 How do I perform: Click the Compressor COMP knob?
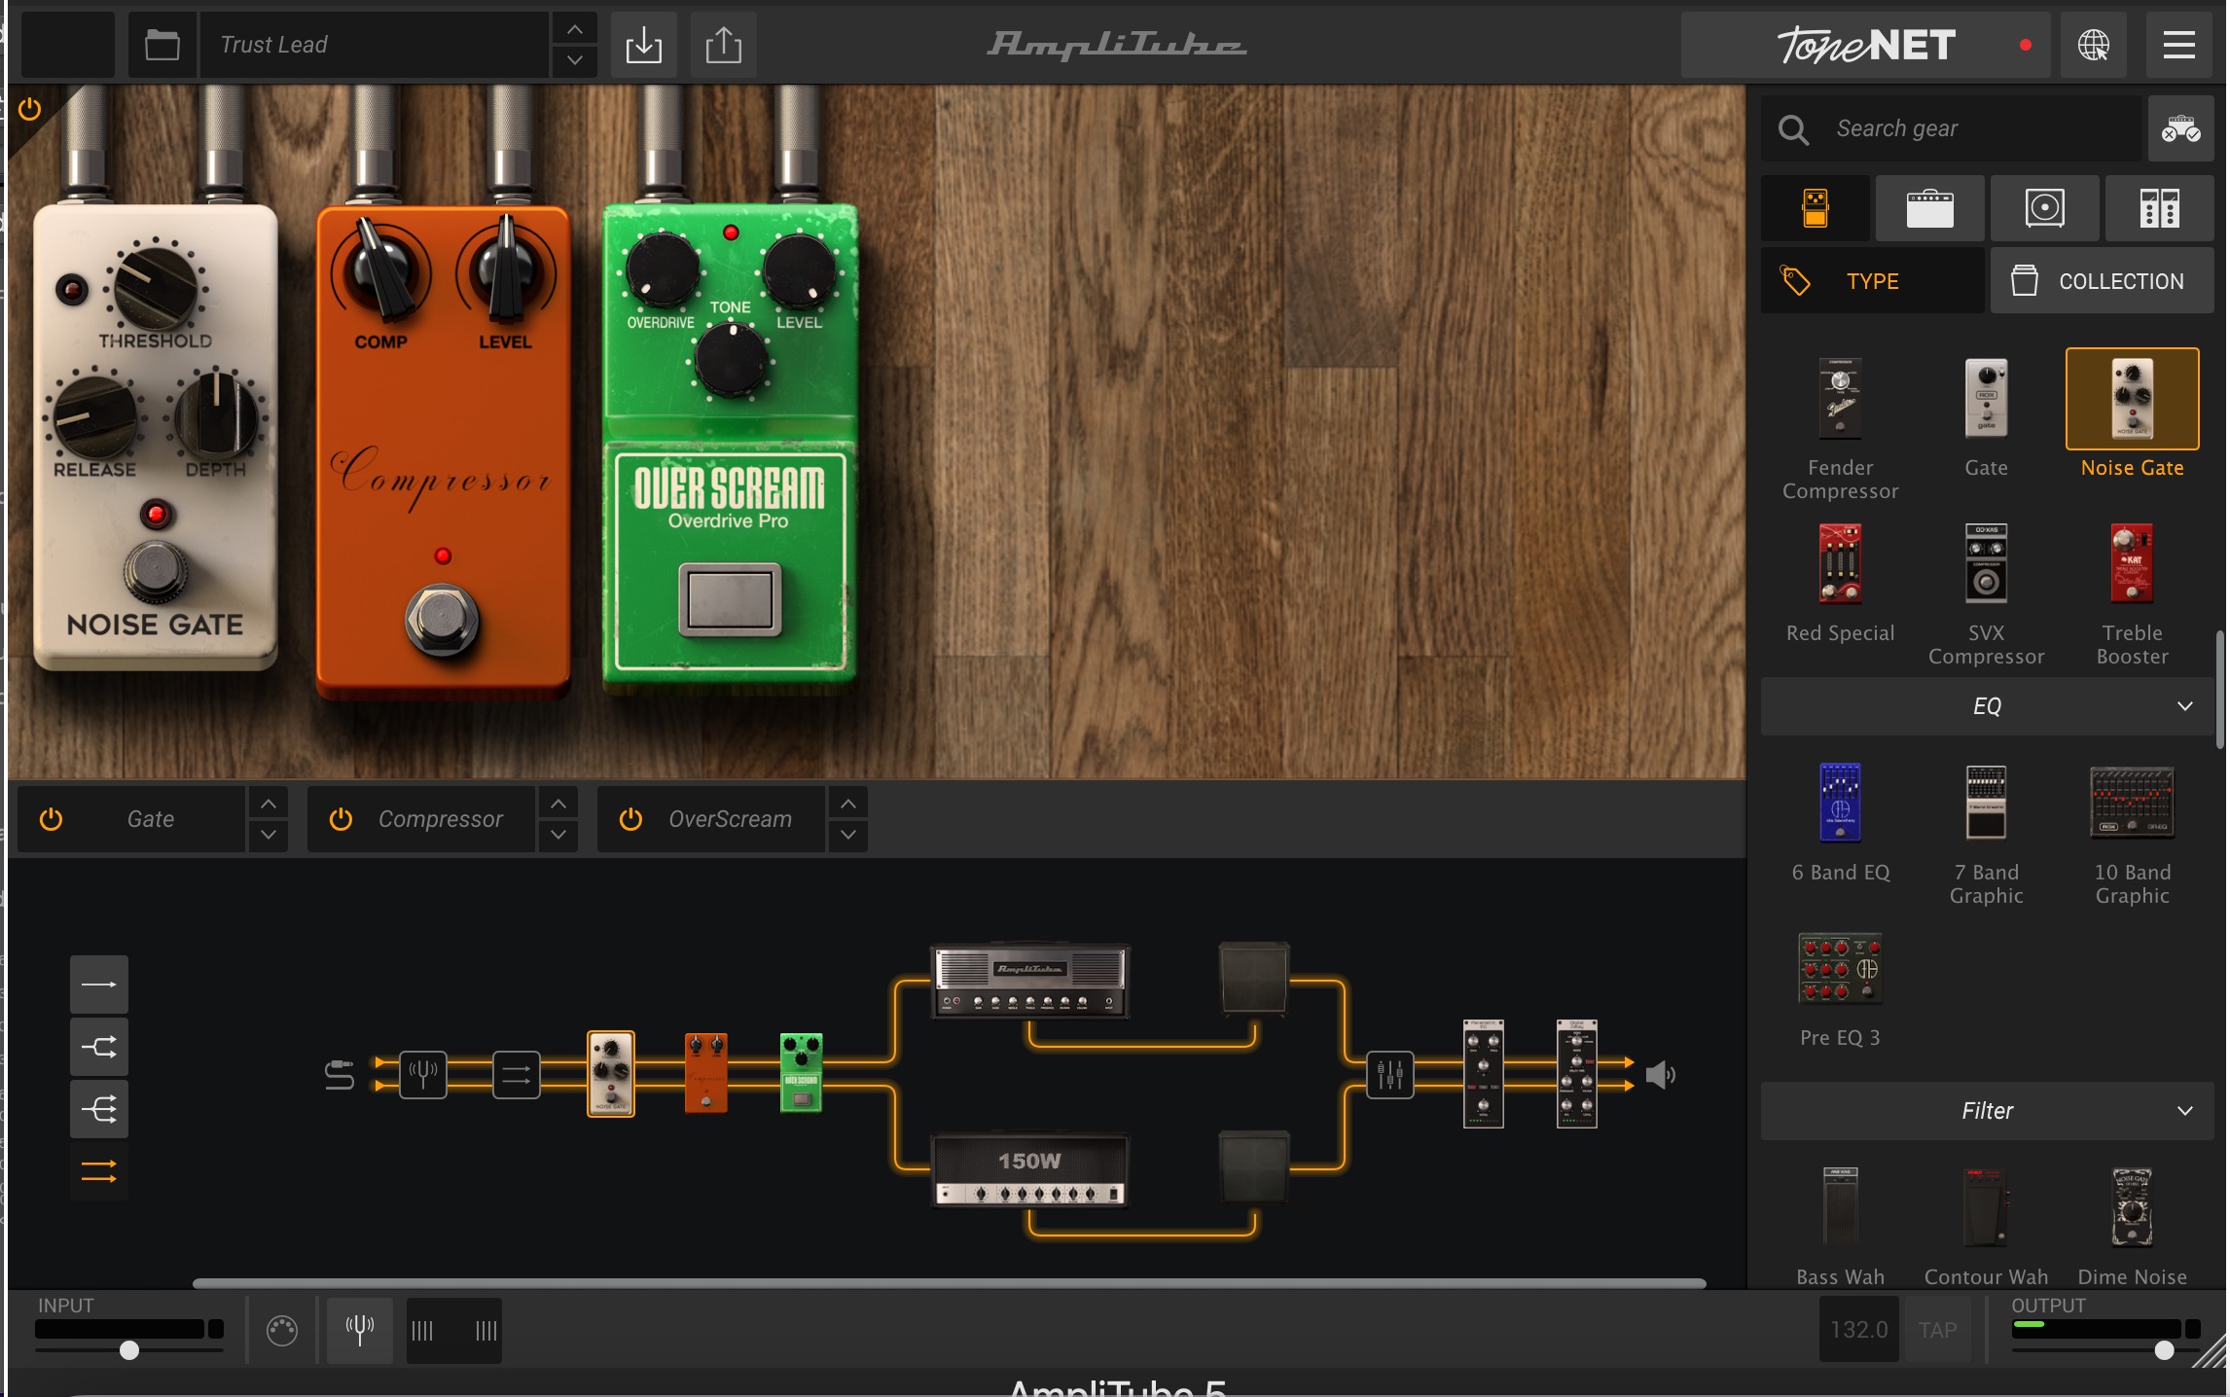(x=380, y=273)
